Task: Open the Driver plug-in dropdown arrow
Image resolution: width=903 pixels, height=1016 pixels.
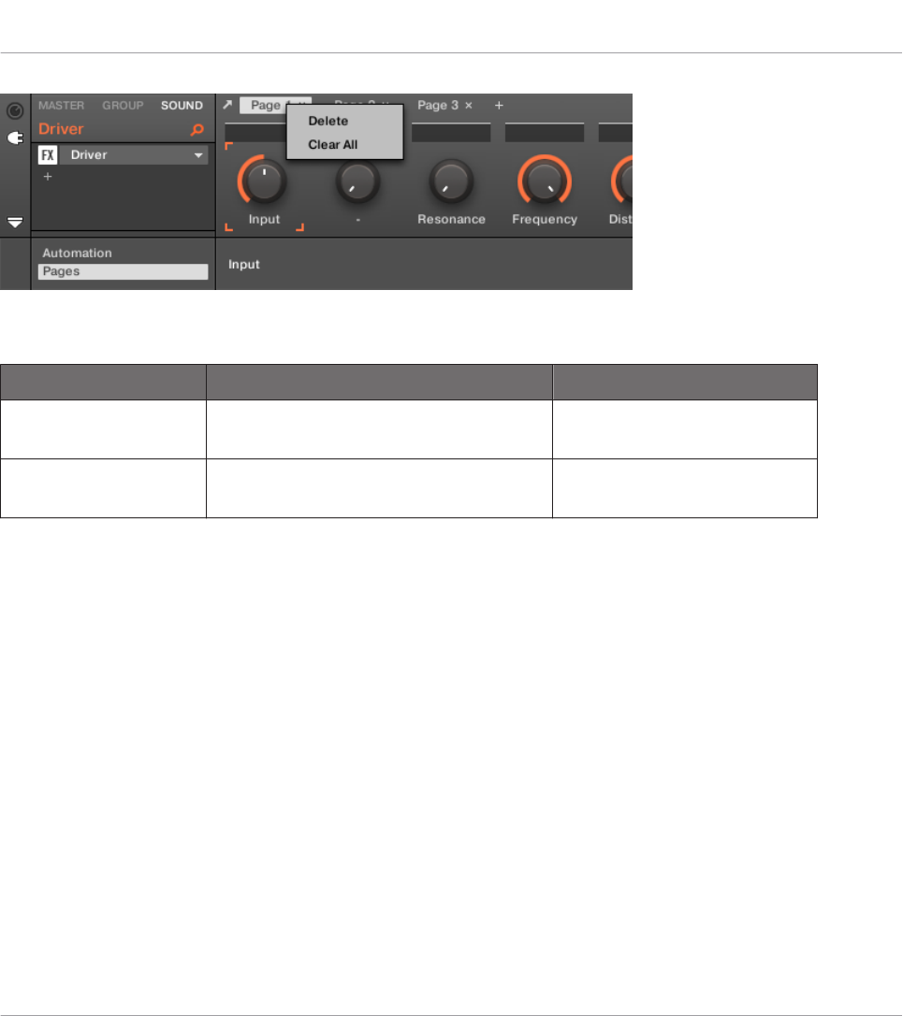Action: point(198,155)
